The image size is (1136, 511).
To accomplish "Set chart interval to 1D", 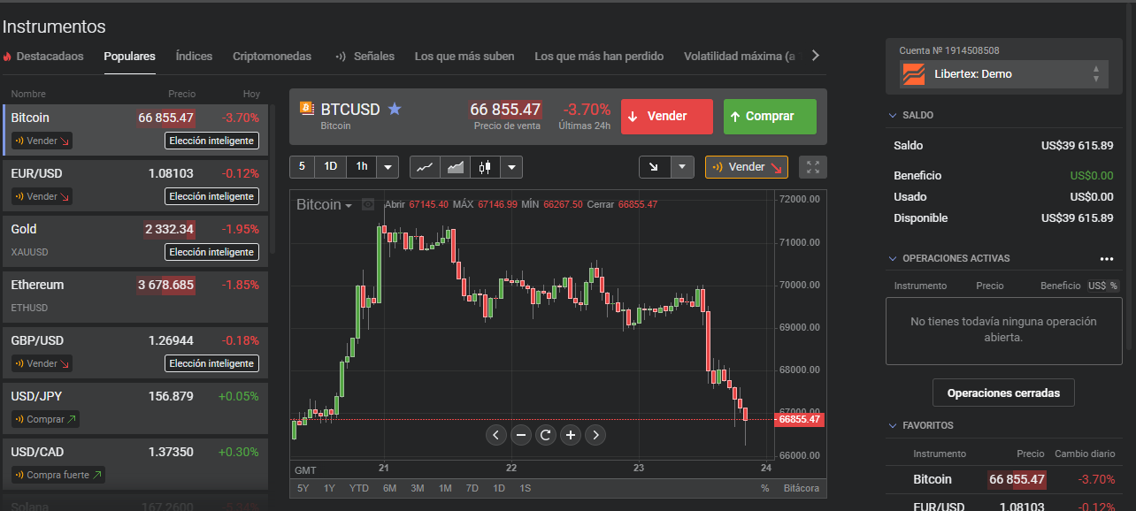I will [x=330, y=166].
